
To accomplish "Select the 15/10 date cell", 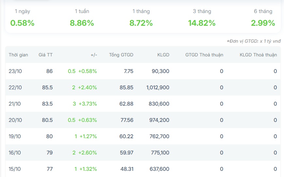I will point(15,169).
